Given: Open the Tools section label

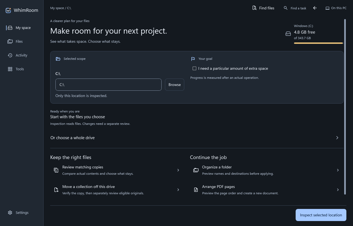Looking at the screenshot, I should [20, 69].
